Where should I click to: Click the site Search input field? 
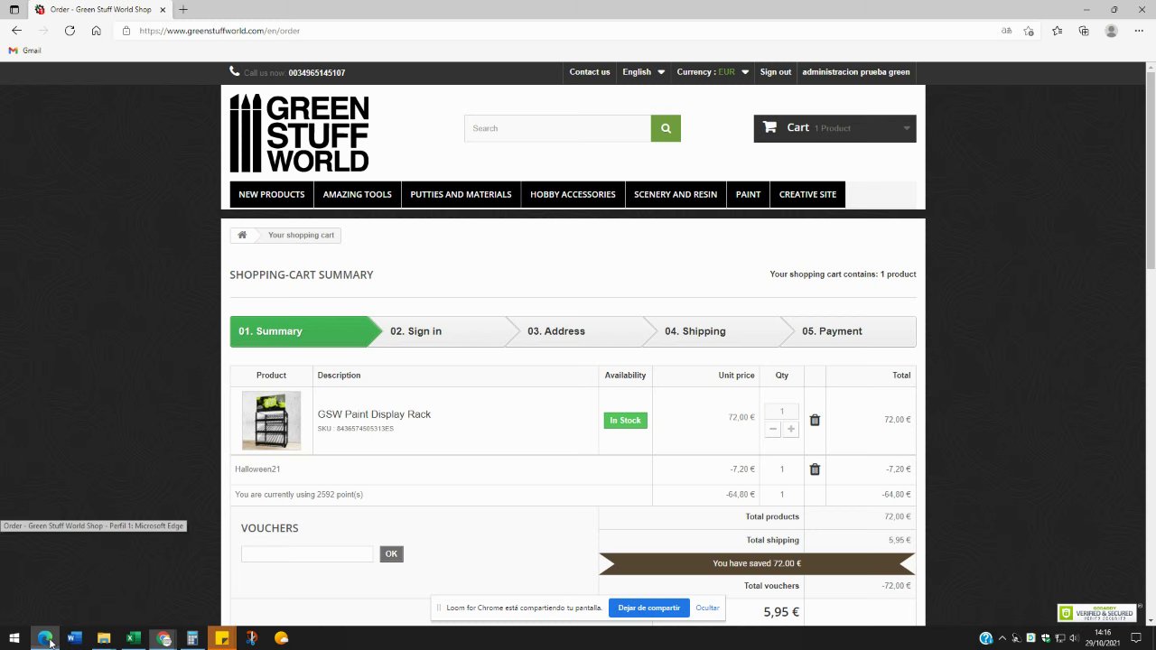click(558, 128)
